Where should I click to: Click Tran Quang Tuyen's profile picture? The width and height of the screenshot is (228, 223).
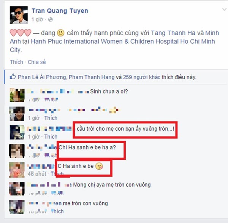[19, 15]
